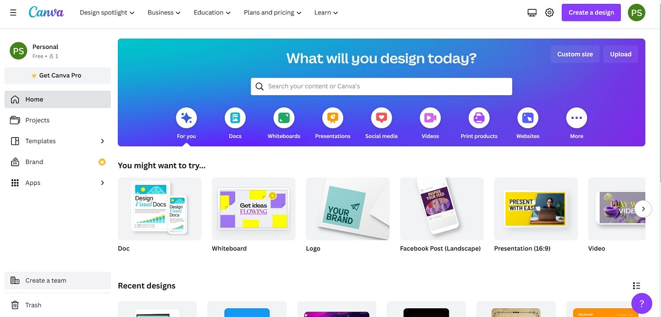Image resolution: width=661 pixels, height=317 pixels.
Task: Expand the Templates sidebar submenu arrow
Action: click(x=102, y=141)
